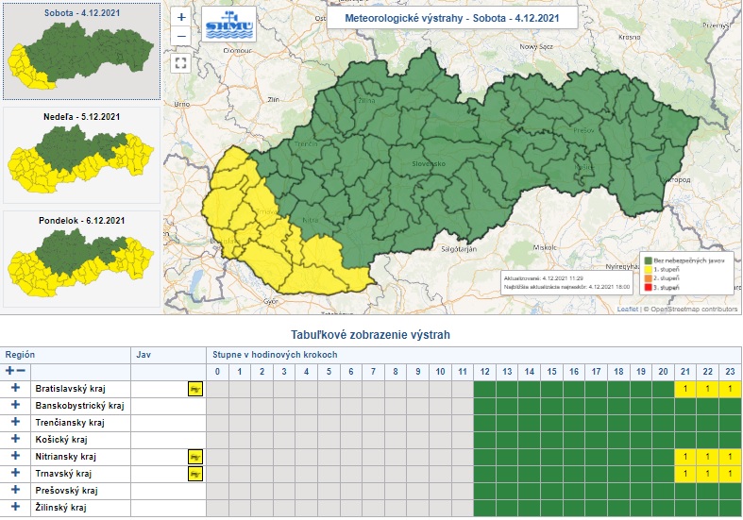
Task: Click hour 22 warning cell for Nitriansky kraj
Action: point(707,457)
